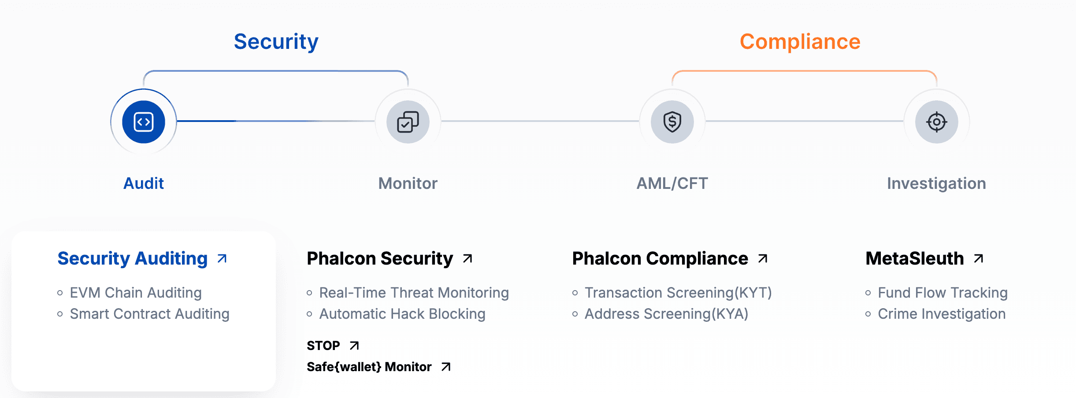Open the Phalcon Security link

click(380, 258)
